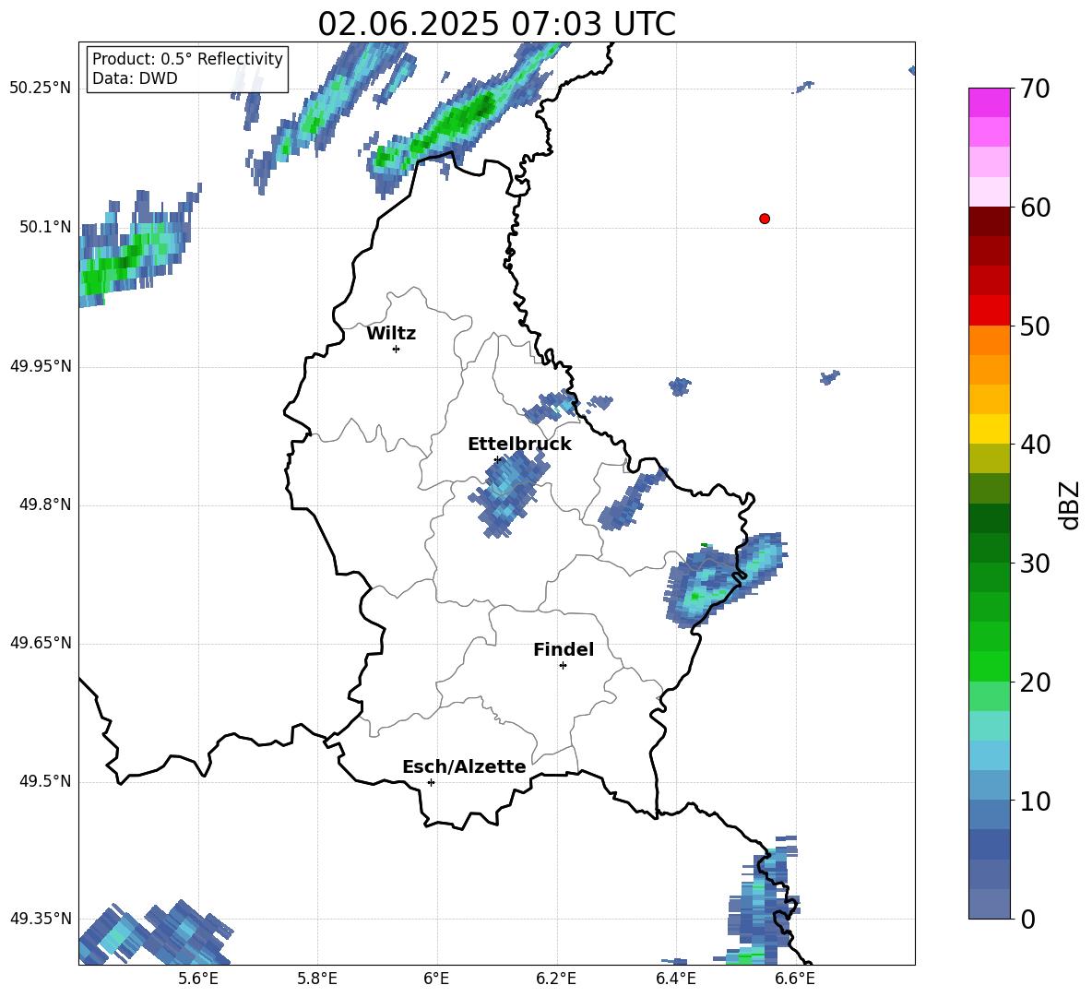1092x997 pixels.
Task: Click the 6.6°E longitude label
Action: [x=795, y=979]
